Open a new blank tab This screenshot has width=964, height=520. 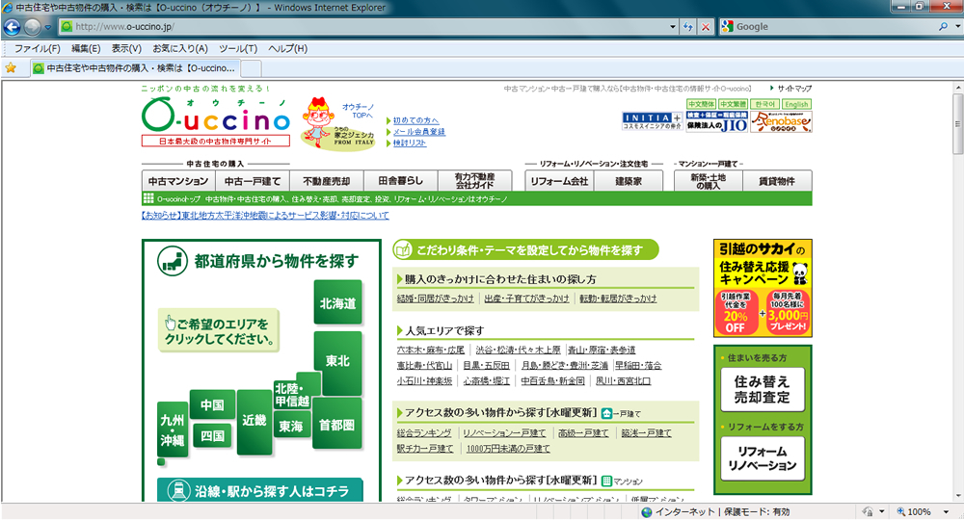pyautogui.click(x=251, y=68)
